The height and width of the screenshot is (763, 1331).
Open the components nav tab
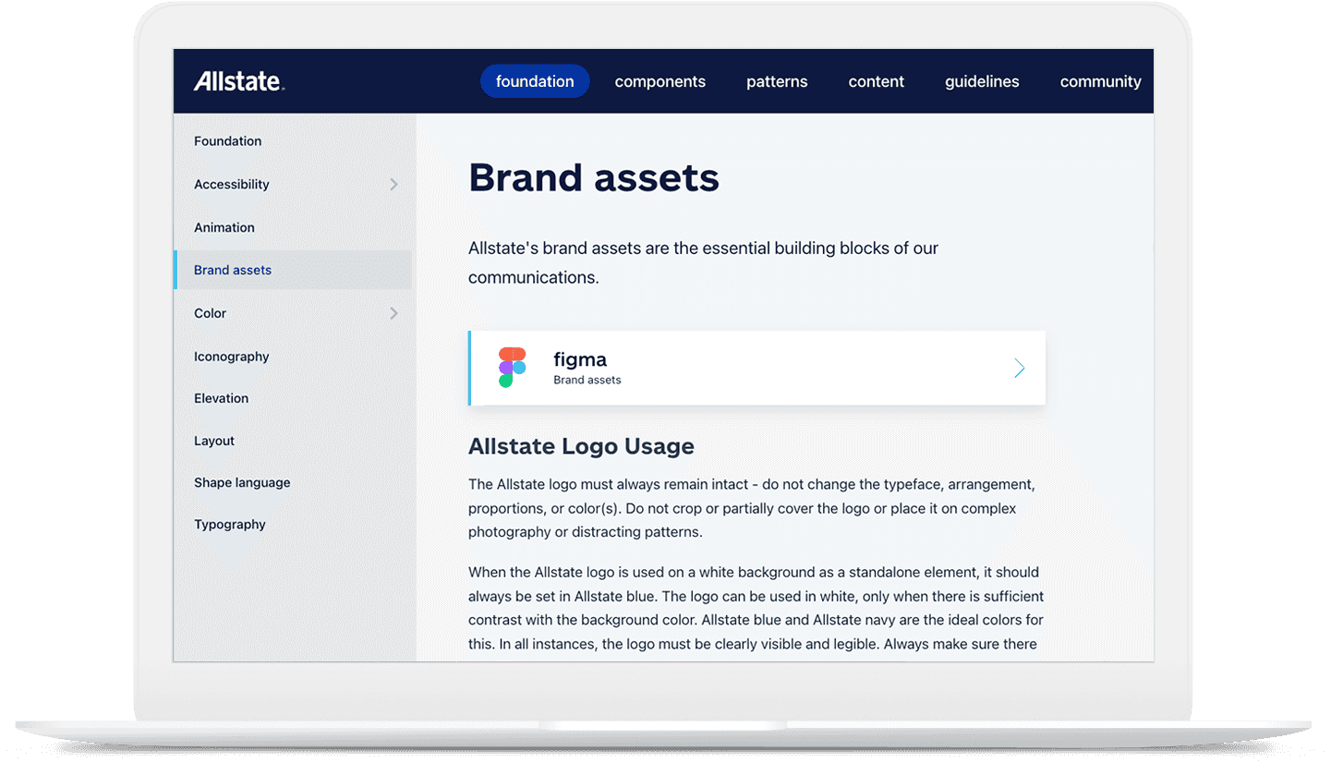click(660, 81)
